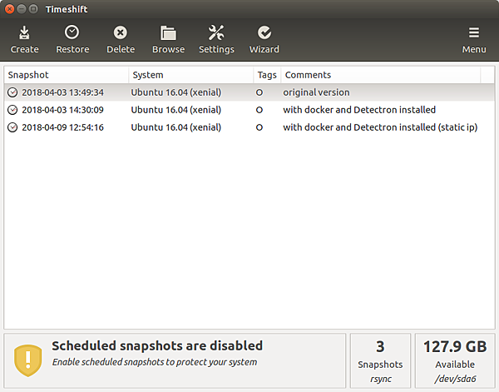Click the Tags column header
499x392 pixels.
pos(267,75)
